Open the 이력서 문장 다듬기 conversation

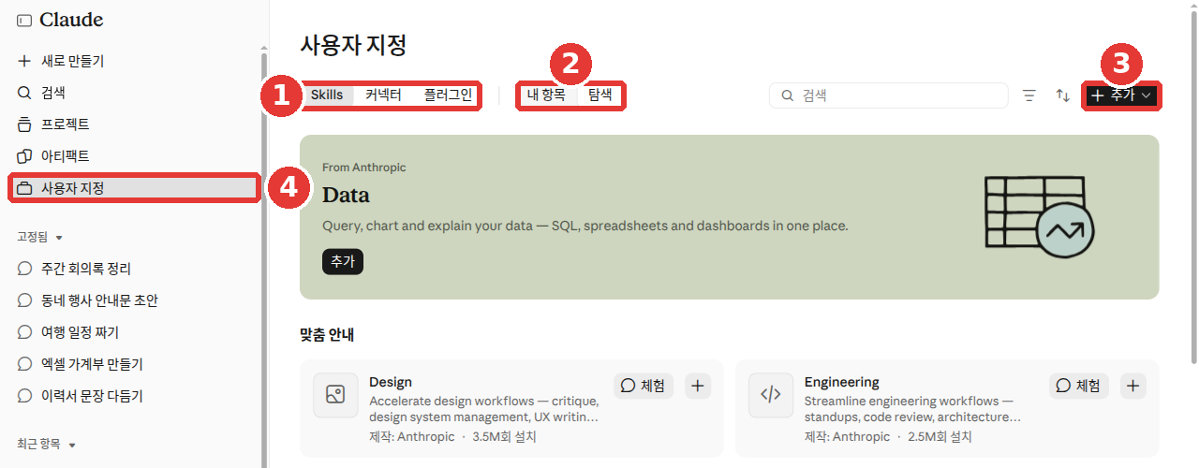coord(134,396)
